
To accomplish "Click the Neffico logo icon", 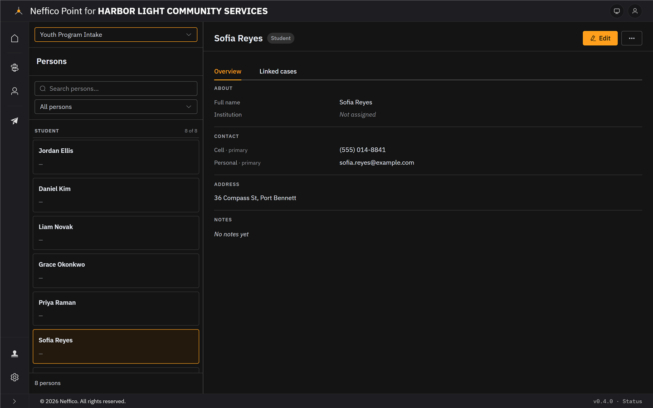I will pos(19,11).
